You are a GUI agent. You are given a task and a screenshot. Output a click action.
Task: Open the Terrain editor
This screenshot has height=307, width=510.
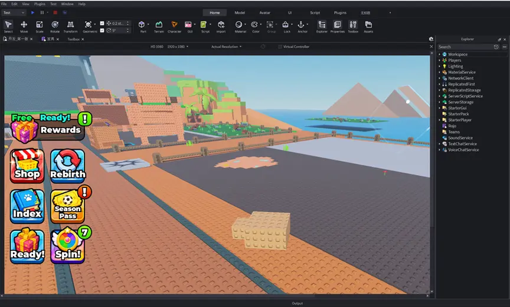tap(159, 27)
